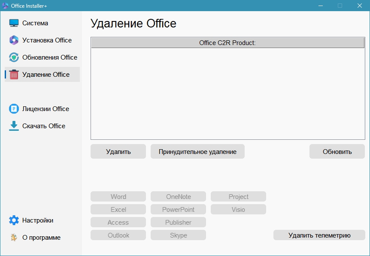The image size is (370, 256).
Task: Click inside the empty product list area
Action: click(x=227, y=93)
